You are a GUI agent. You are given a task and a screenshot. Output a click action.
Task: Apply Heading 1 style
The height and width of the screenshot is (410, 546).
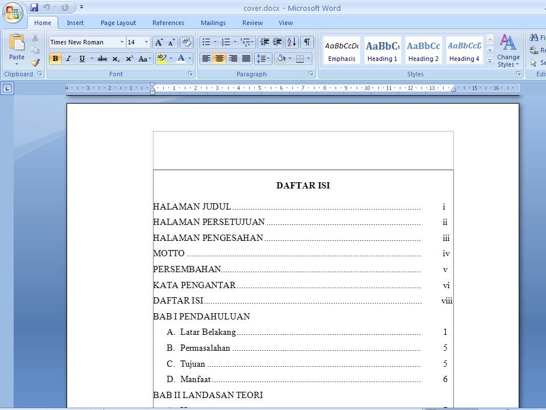[x=382, y=50]
